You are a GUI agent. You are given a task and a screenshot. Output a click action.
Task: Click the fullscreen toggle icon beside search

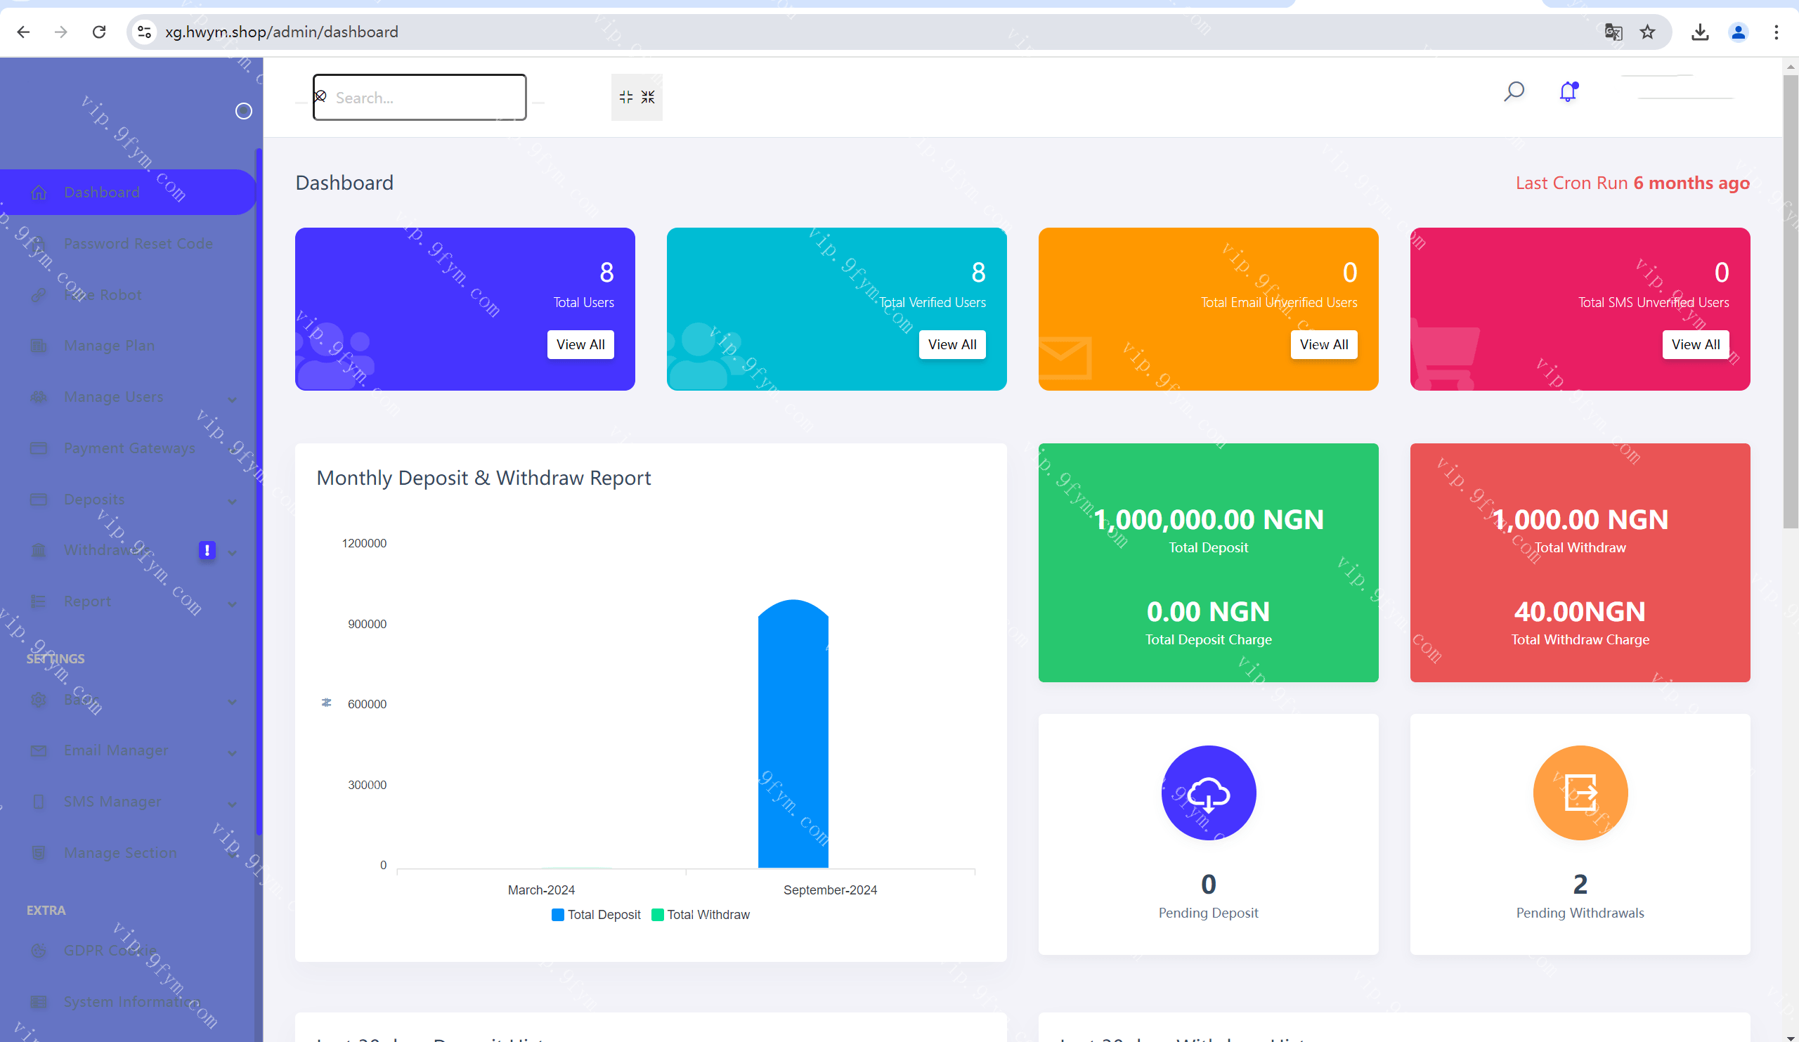click(636, 97)
